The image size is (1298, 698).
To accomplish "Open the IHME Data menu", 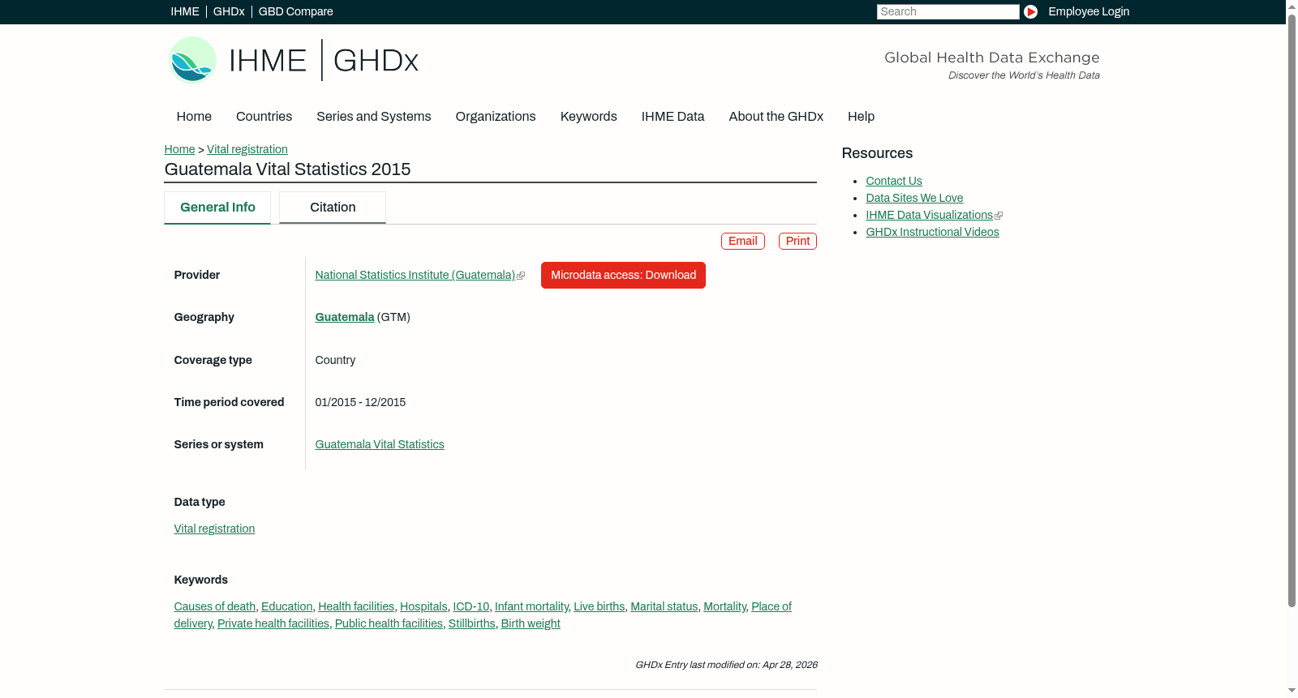I will 673,117.
